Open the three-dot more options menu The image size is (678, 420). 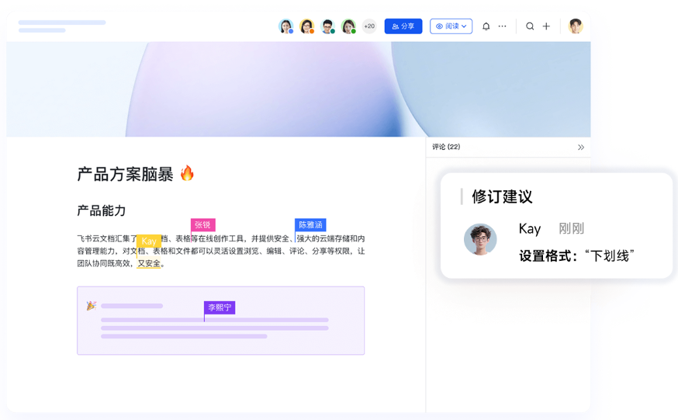click(x=502, y=26)
